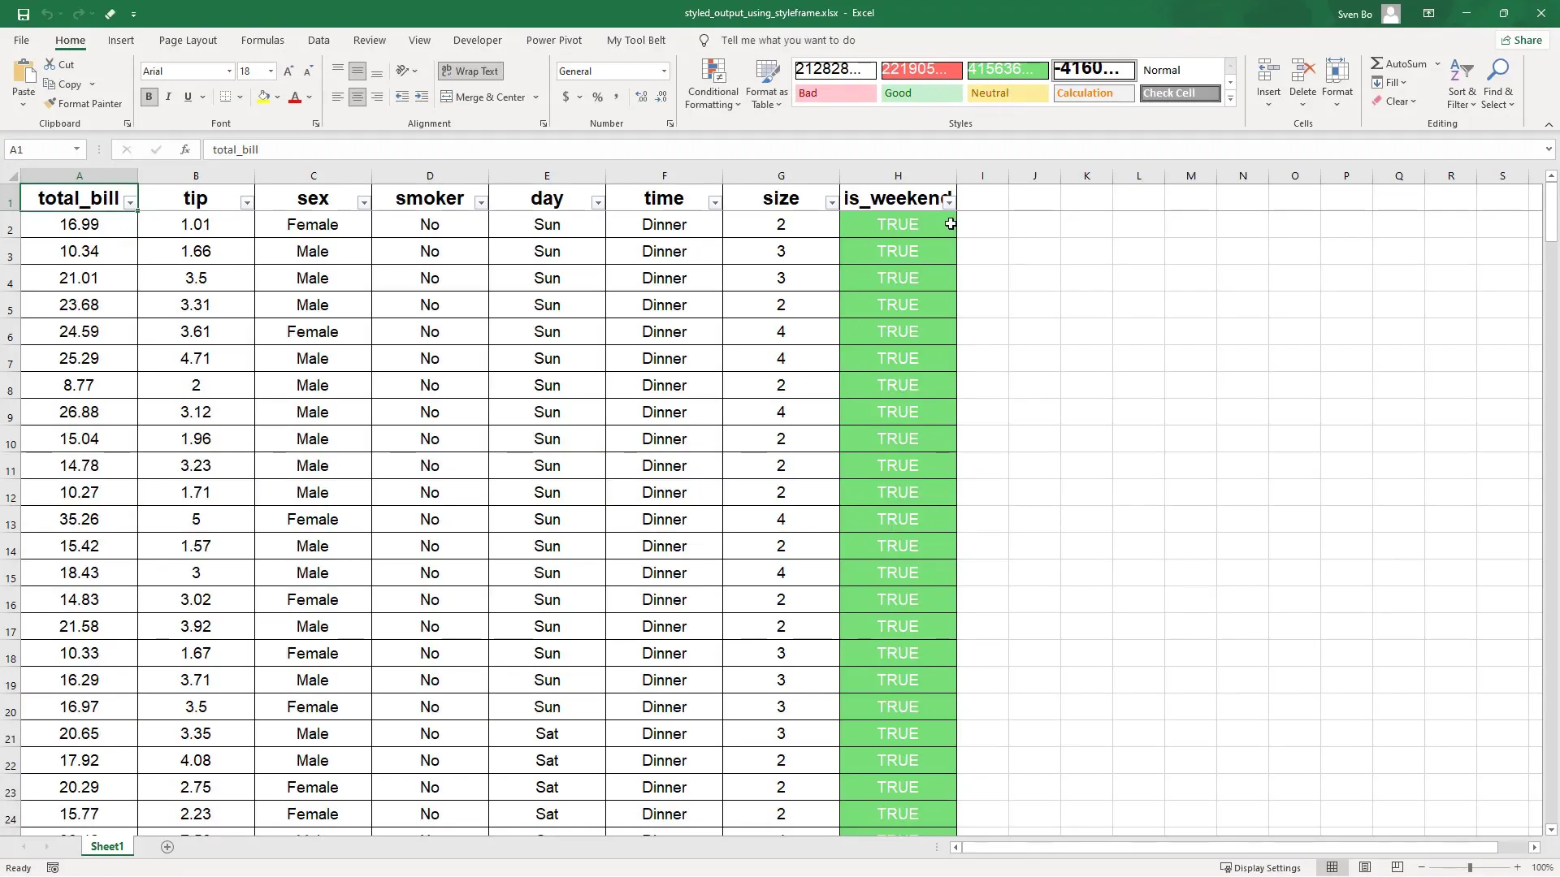Image resolution: width=1560 pixels, height=877 pixels.
Task: Click the Increase Font Size icon
Action: click(288, 71)
